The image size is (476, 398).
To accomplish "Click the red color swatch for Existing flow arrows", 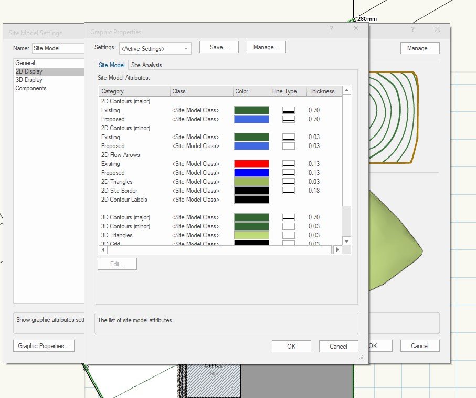I will 250,163.
